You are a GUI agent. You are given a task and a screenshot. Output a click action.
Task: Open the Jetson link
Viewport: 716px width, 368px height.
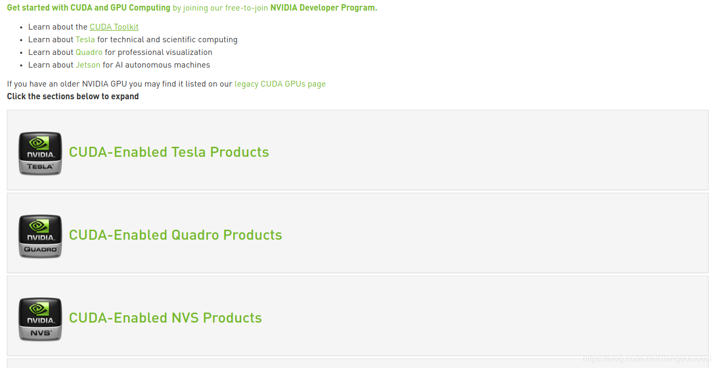pyautogui.click(x=88, y=65)
